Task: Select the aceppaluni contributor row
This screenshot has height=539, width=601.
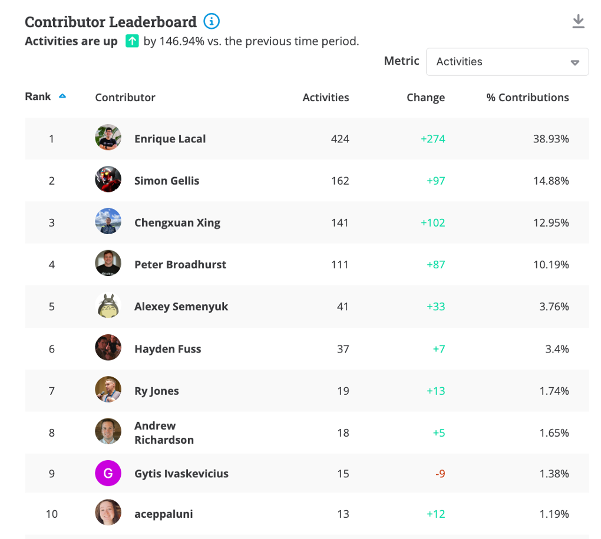Action: [306, 514]
